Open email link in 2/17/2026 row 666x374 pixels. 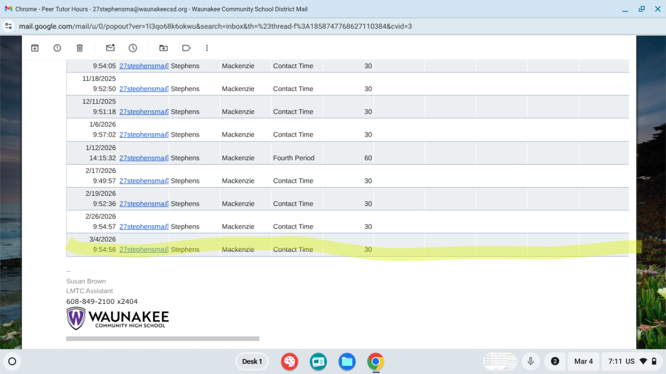coord(144,181)
